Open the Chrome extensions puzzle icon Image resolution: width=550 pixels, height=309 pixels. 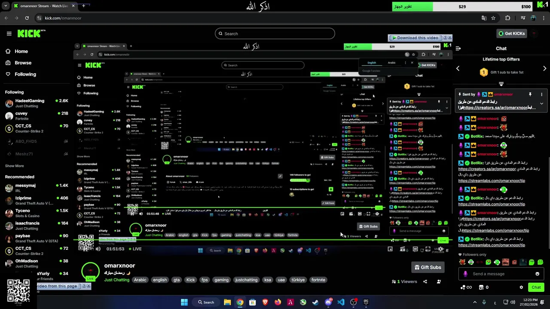pyautogui.click(x=508, y=18)
